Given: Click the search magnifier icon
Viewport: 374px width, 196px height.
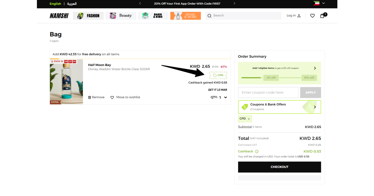Looking at the screenshot, I should pos(209,16).
